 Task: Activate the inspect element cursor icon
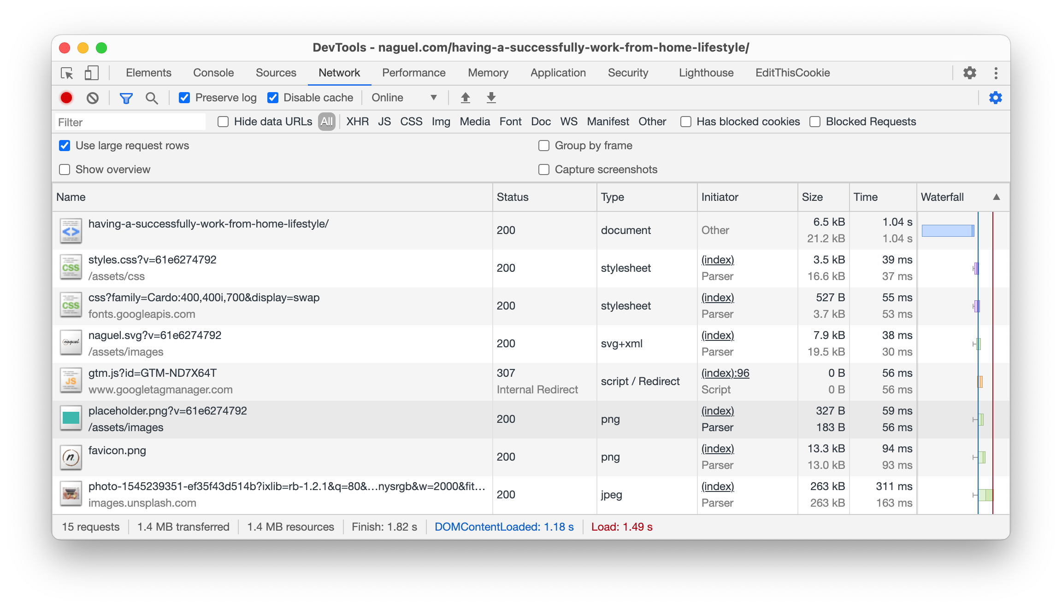[x=67, y=73]
